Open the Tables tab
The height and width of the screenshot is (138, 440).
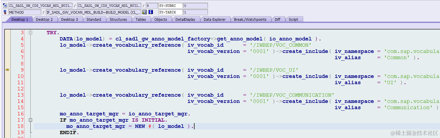coord(141,19)
